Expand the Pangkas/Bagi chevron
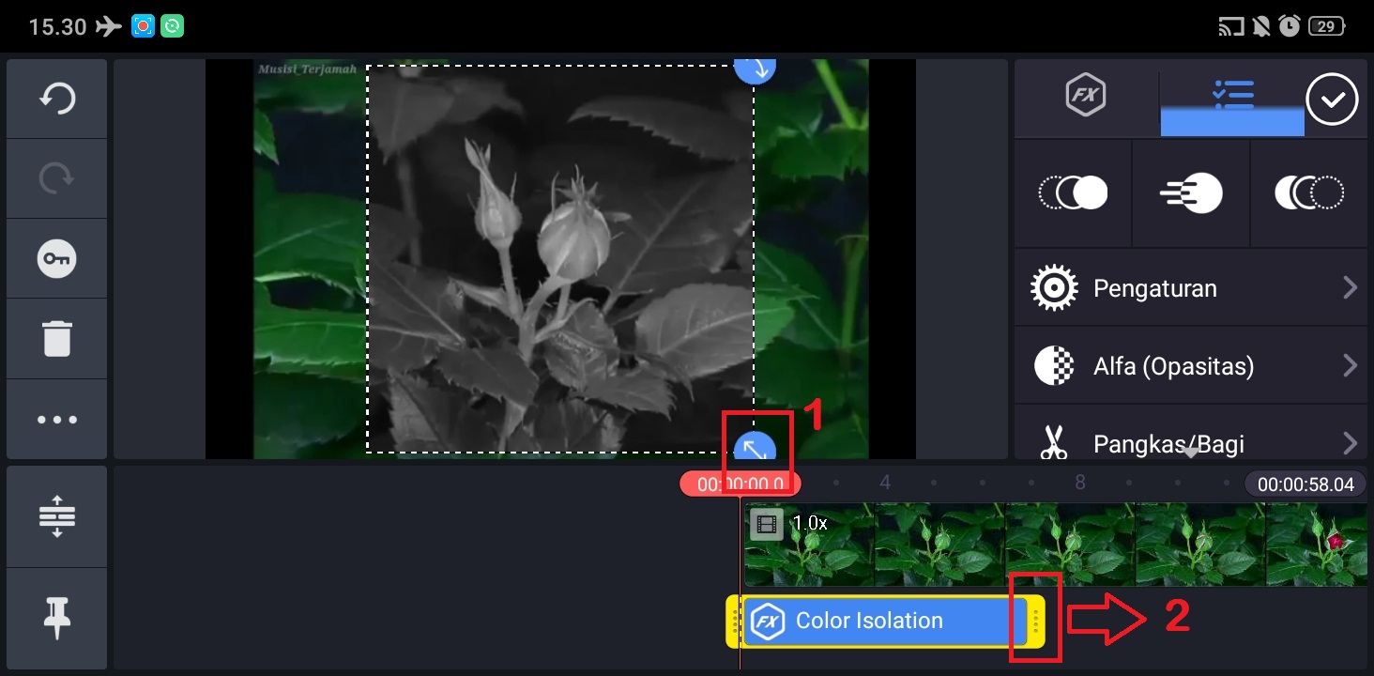 pyautogui.click(x=1350, y=442)
